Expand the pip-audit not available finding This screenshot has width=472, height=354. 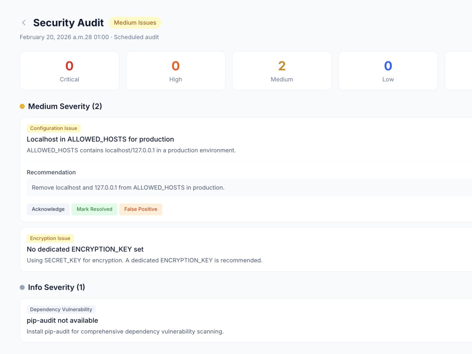point(62,320)
